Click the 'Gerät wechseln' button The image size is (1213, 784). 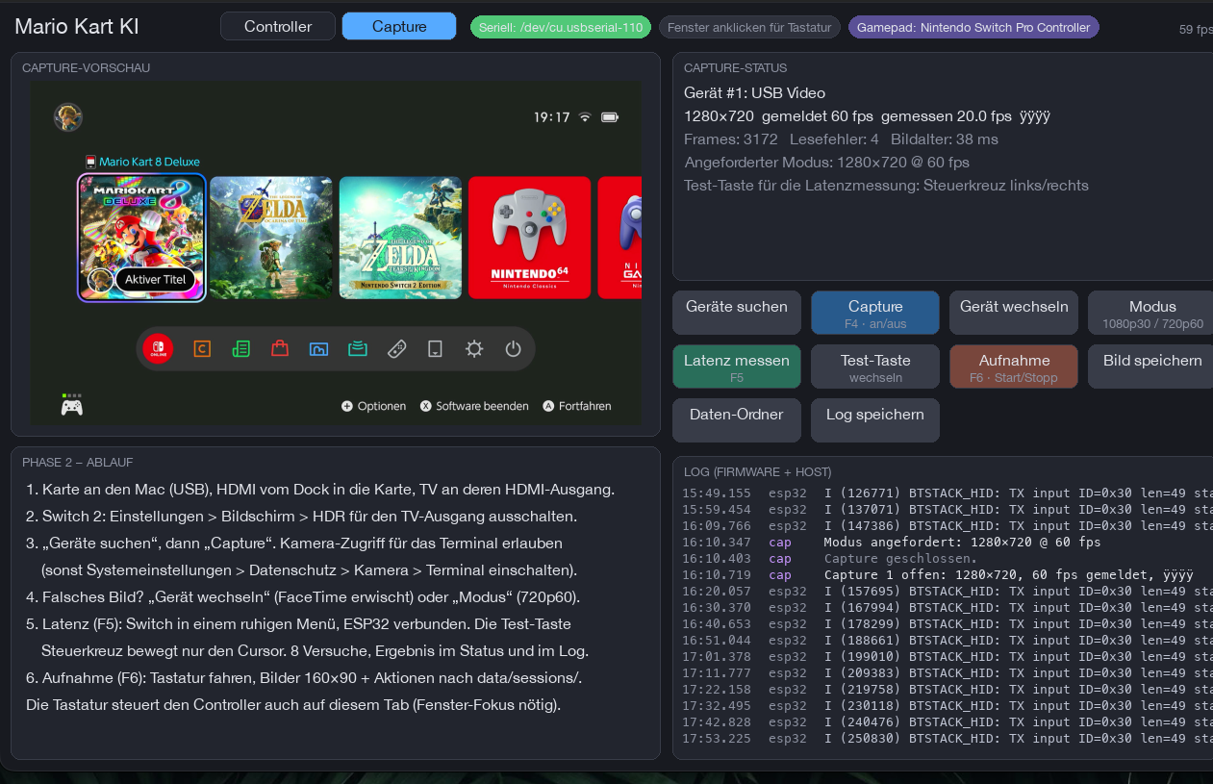click(x=1014, y=314)
